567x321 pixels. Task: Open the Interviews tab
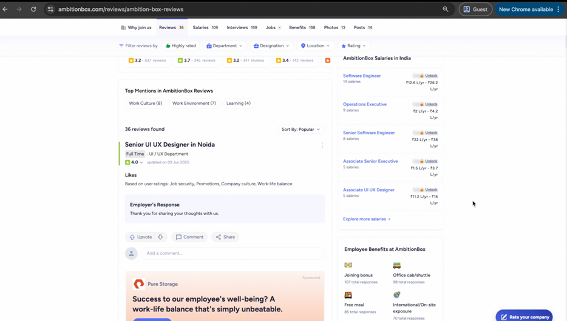pyautogui.click(x=242, y=27)
